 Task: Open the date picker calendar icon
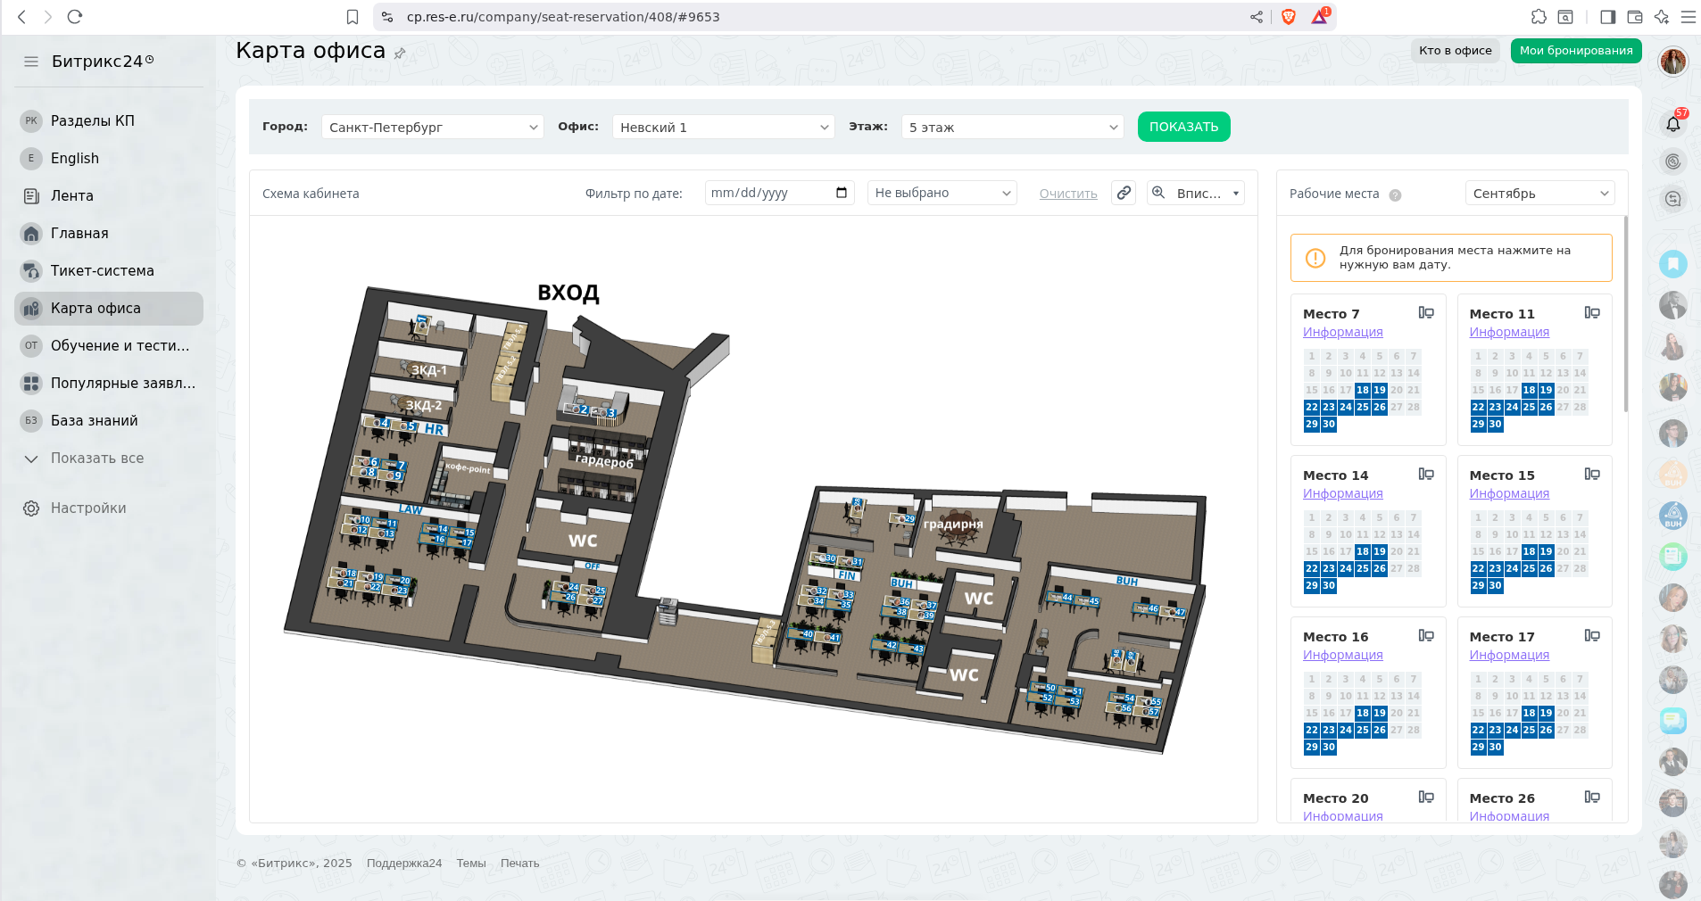coord(841,193)
